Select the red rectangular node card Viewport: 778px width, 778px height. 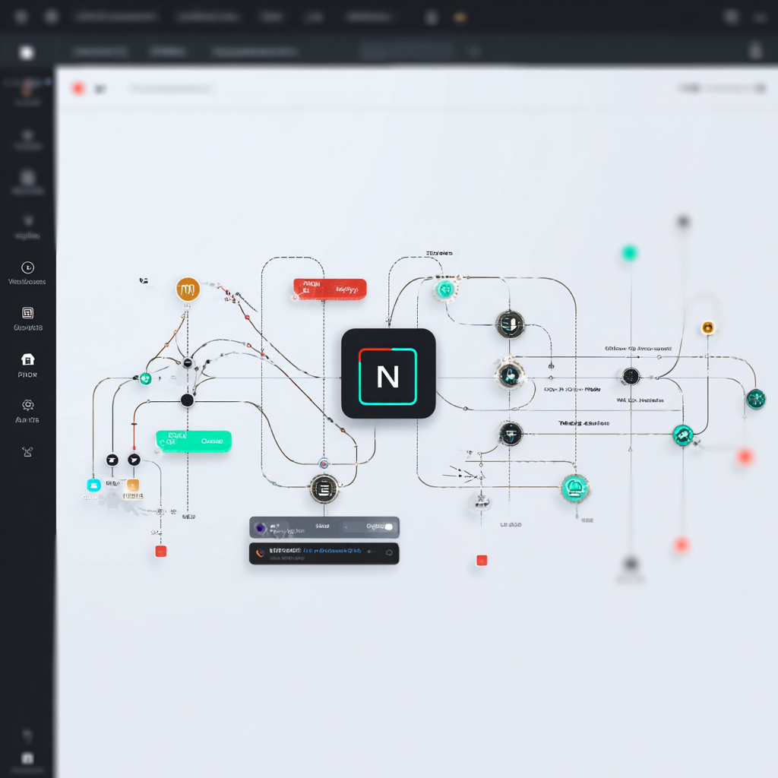tap(330, 289)
